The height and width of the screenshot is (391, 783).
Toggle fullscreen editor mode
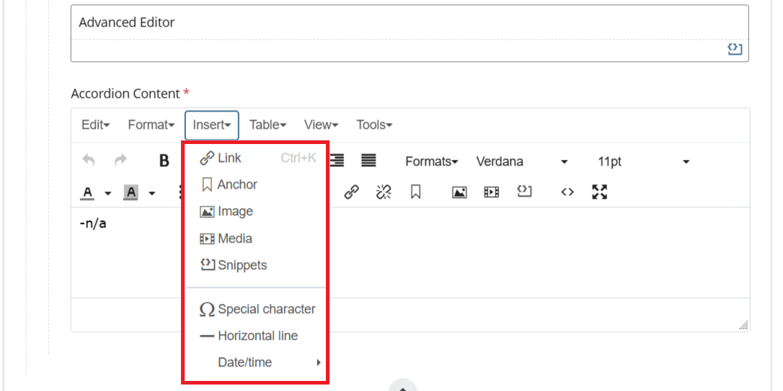(x=600, y=192)
